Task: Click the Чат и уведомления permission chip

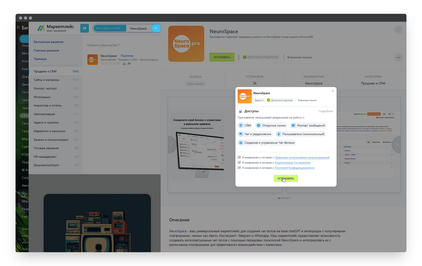Action: (255, 134)
